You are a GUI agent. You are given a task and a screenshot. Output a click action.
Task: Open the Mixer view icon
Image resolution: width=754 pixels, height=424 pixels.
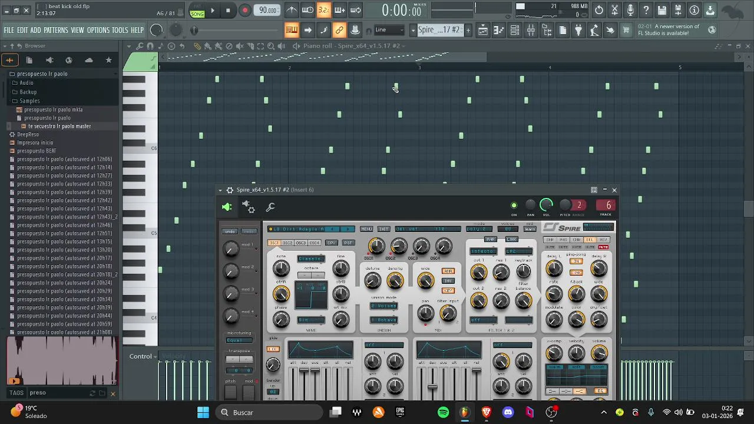pos(530,30)
